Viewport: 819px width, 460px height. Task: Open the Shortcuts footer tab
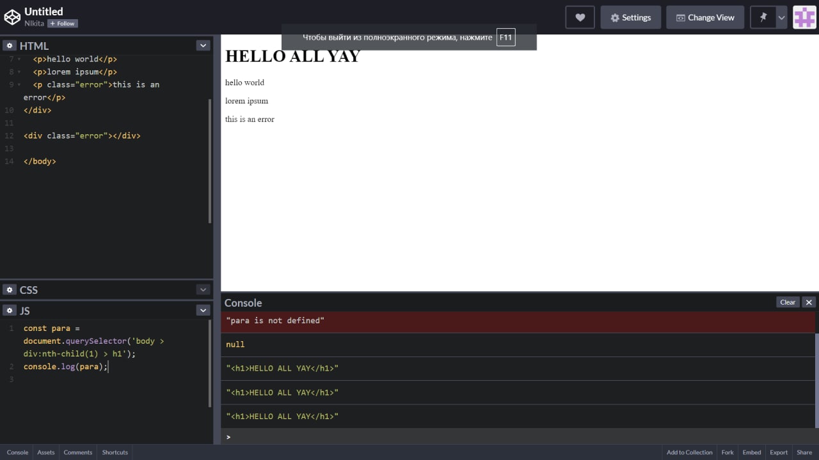click(x=115, y=452)
